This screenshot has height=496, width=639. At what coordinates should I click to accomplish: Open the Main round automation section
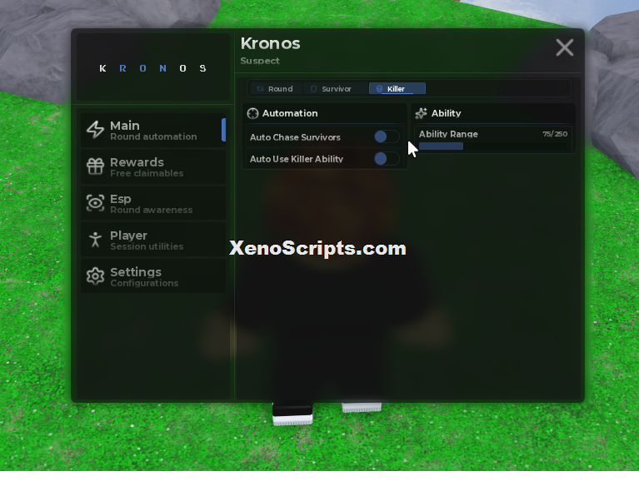[153, 131]
